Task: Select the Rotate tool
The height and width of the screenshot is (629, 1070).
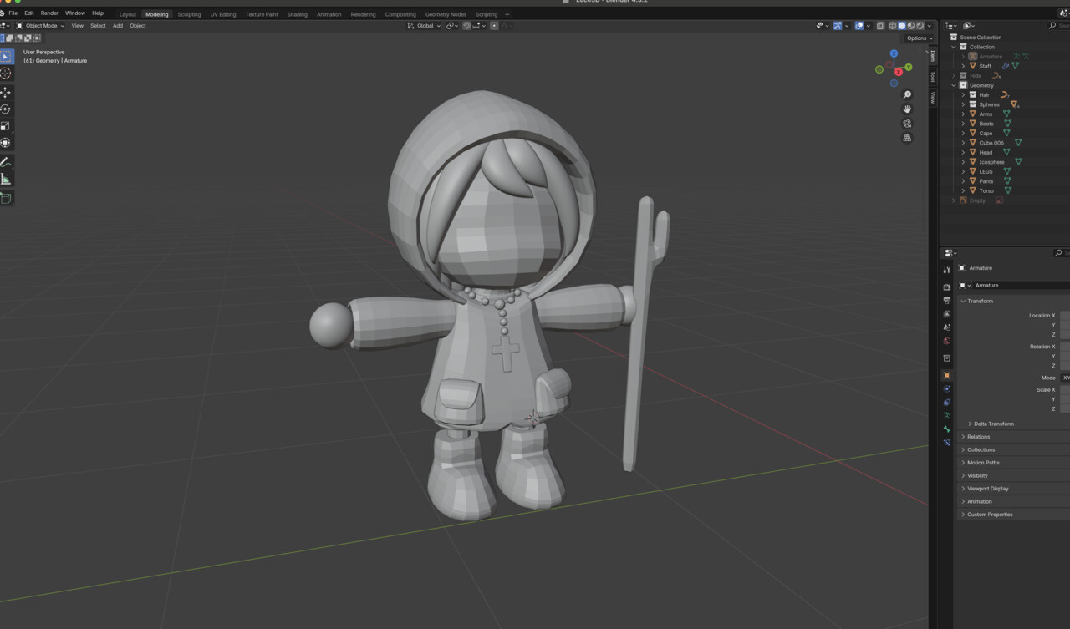Action: pos(6,109)
